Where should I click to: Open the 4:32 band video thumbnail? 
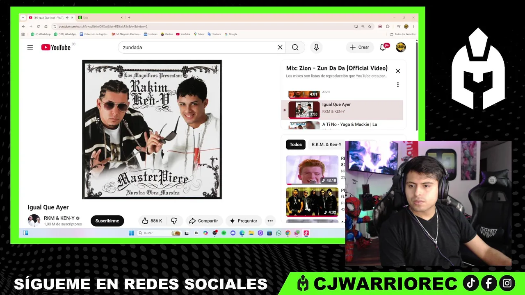312,202
